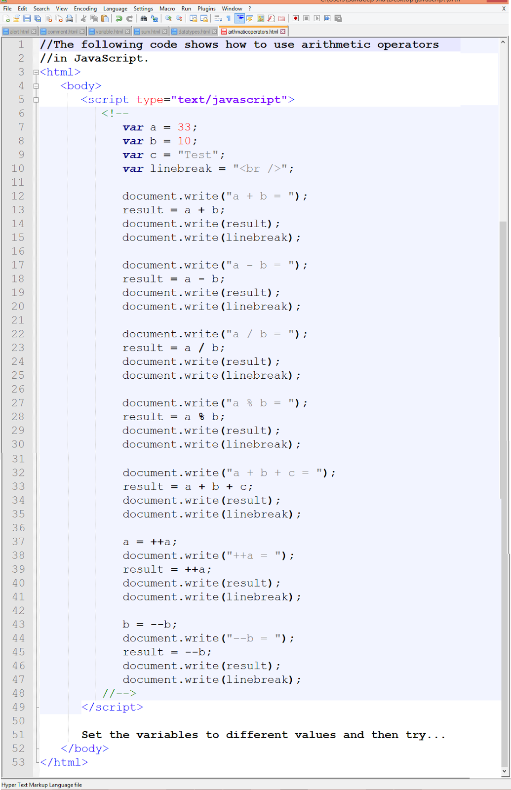
Task: Open the Language menu
Action: 115,8
